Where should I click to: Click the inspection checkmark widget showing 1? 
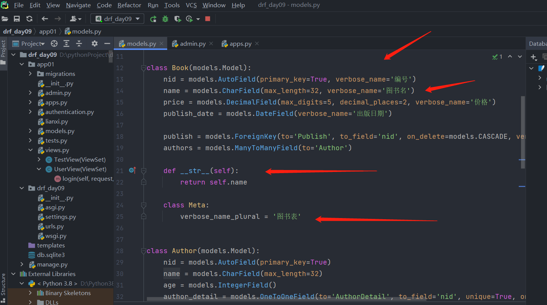497,57
